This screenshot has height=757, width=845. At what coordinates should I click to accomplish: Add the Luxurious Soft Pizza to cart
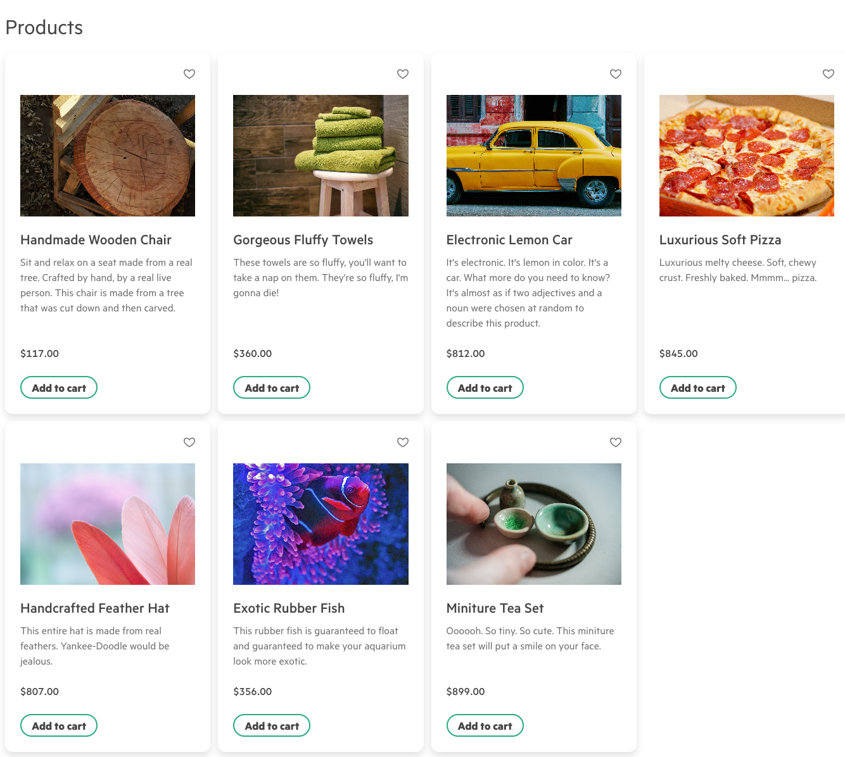coord(698,387)
